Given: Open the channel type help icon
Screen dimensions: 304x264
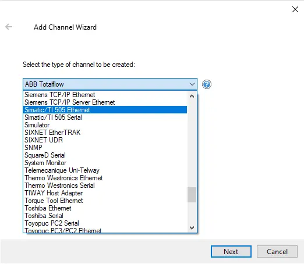Looking at the screenshot, I should [207, 84].
